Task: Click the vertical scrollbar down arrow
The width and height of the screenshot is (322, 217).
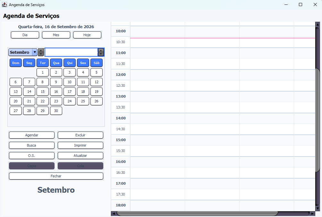Action: 318,209
